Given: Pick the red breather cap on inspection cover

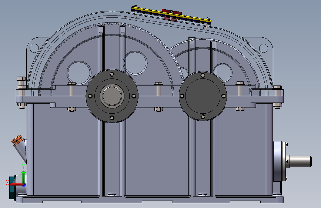Looking at the screenshot, I should click(x=172, y=12).
